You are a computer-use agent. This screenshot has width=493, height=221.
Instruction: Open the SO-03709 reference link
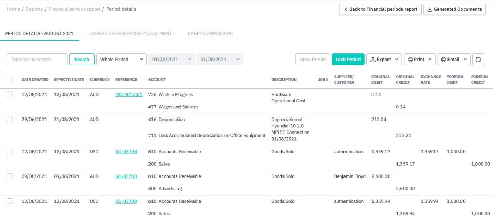click(126, 201)
